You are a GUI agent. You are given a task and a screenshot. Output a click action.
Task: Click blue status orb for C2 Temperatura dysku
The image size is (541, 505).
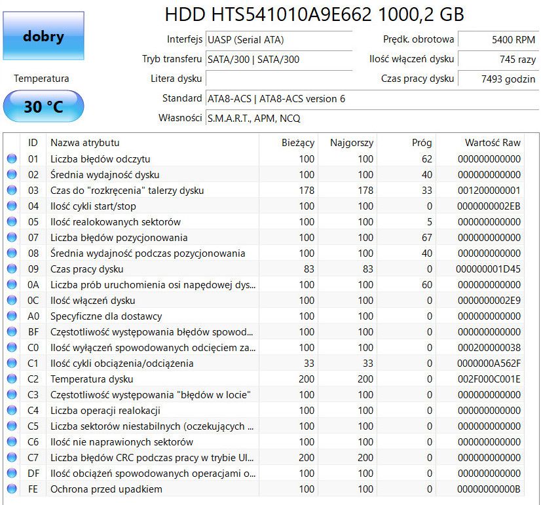(x=12, y=379)
